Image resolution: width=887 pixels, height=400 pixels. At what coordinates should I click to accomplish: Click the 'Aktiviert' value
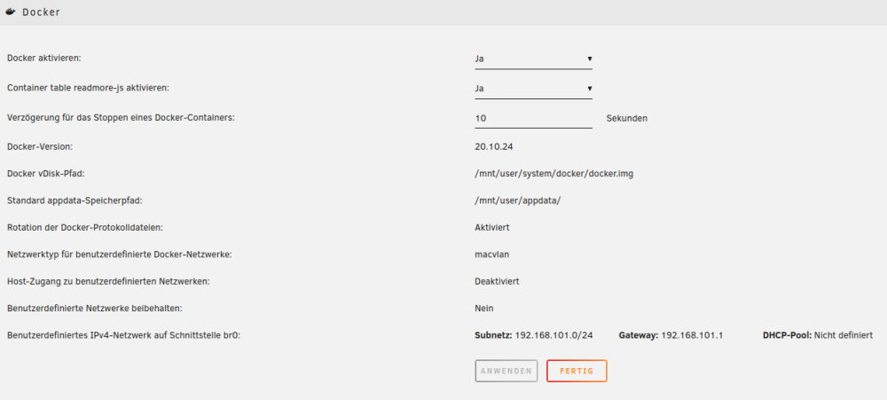[x=492, y=227]
